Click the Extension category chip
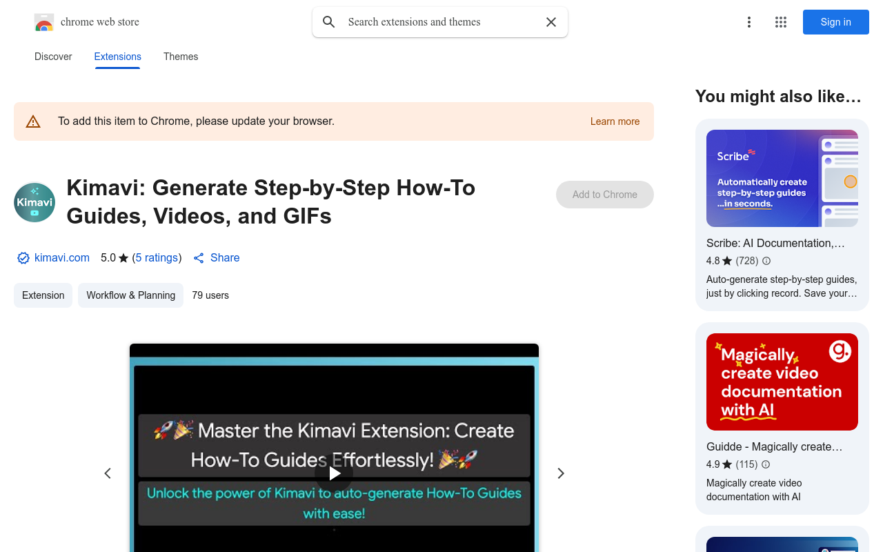Viewport: 883px width, 552px height. (43, 295)
